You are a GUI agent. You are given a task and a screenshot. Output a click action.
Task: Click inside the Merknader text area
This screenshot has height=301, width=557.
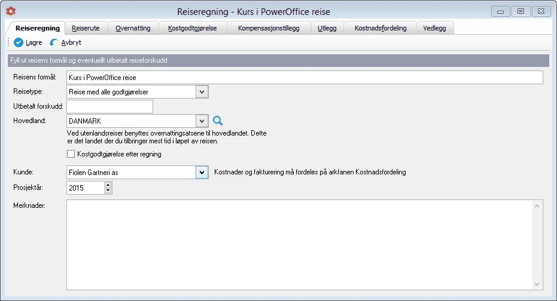click(299, 245)
